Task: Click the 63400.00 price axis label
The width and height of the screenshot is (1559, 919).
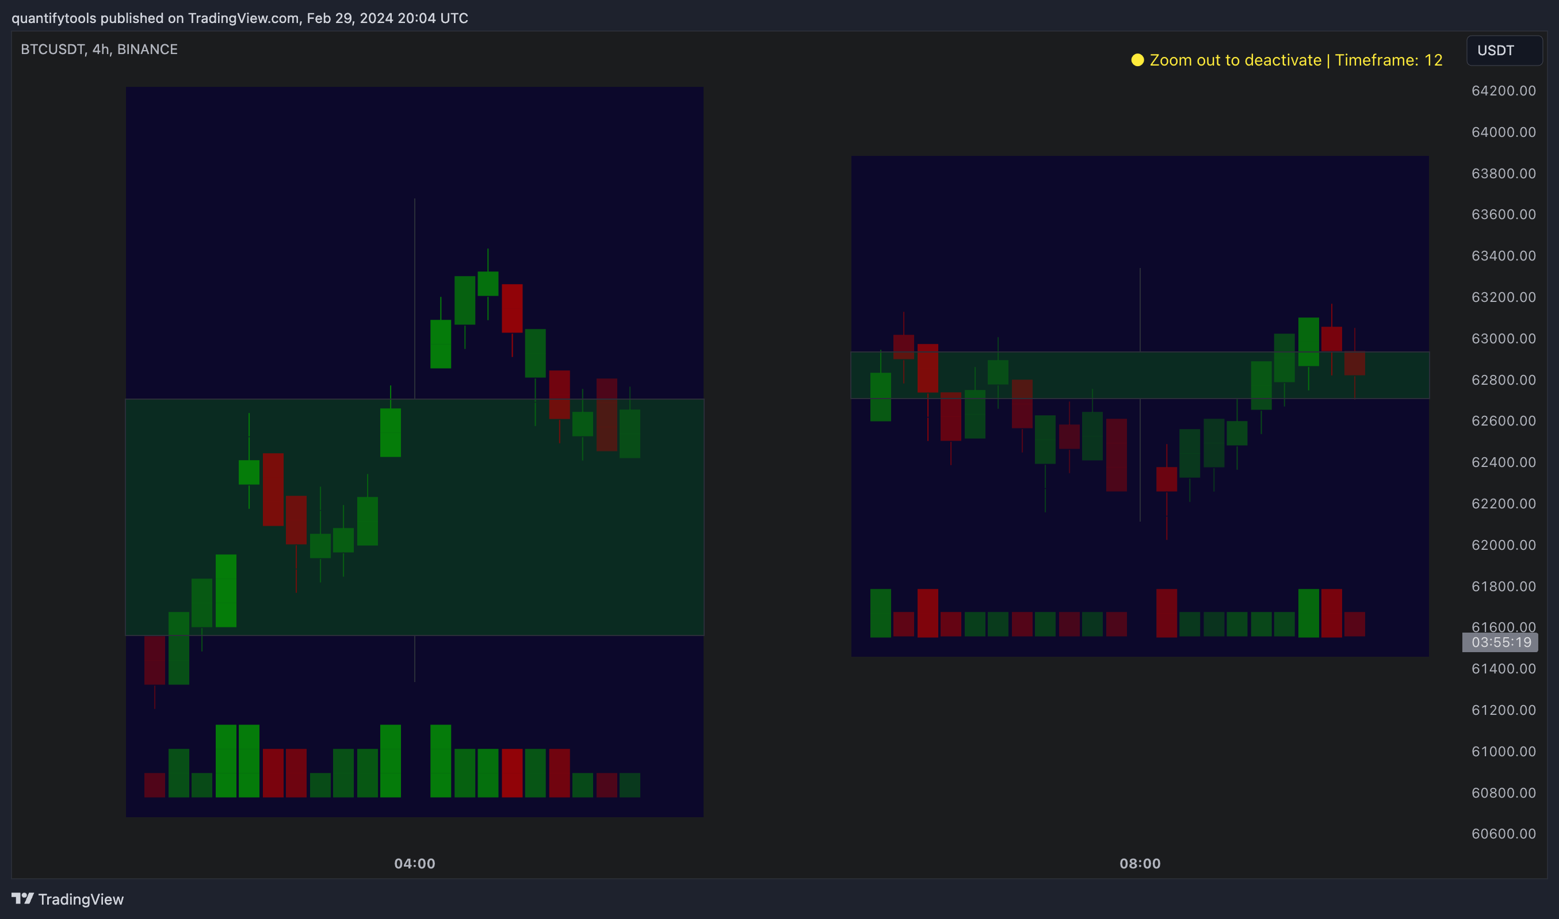Action: 1504,256
